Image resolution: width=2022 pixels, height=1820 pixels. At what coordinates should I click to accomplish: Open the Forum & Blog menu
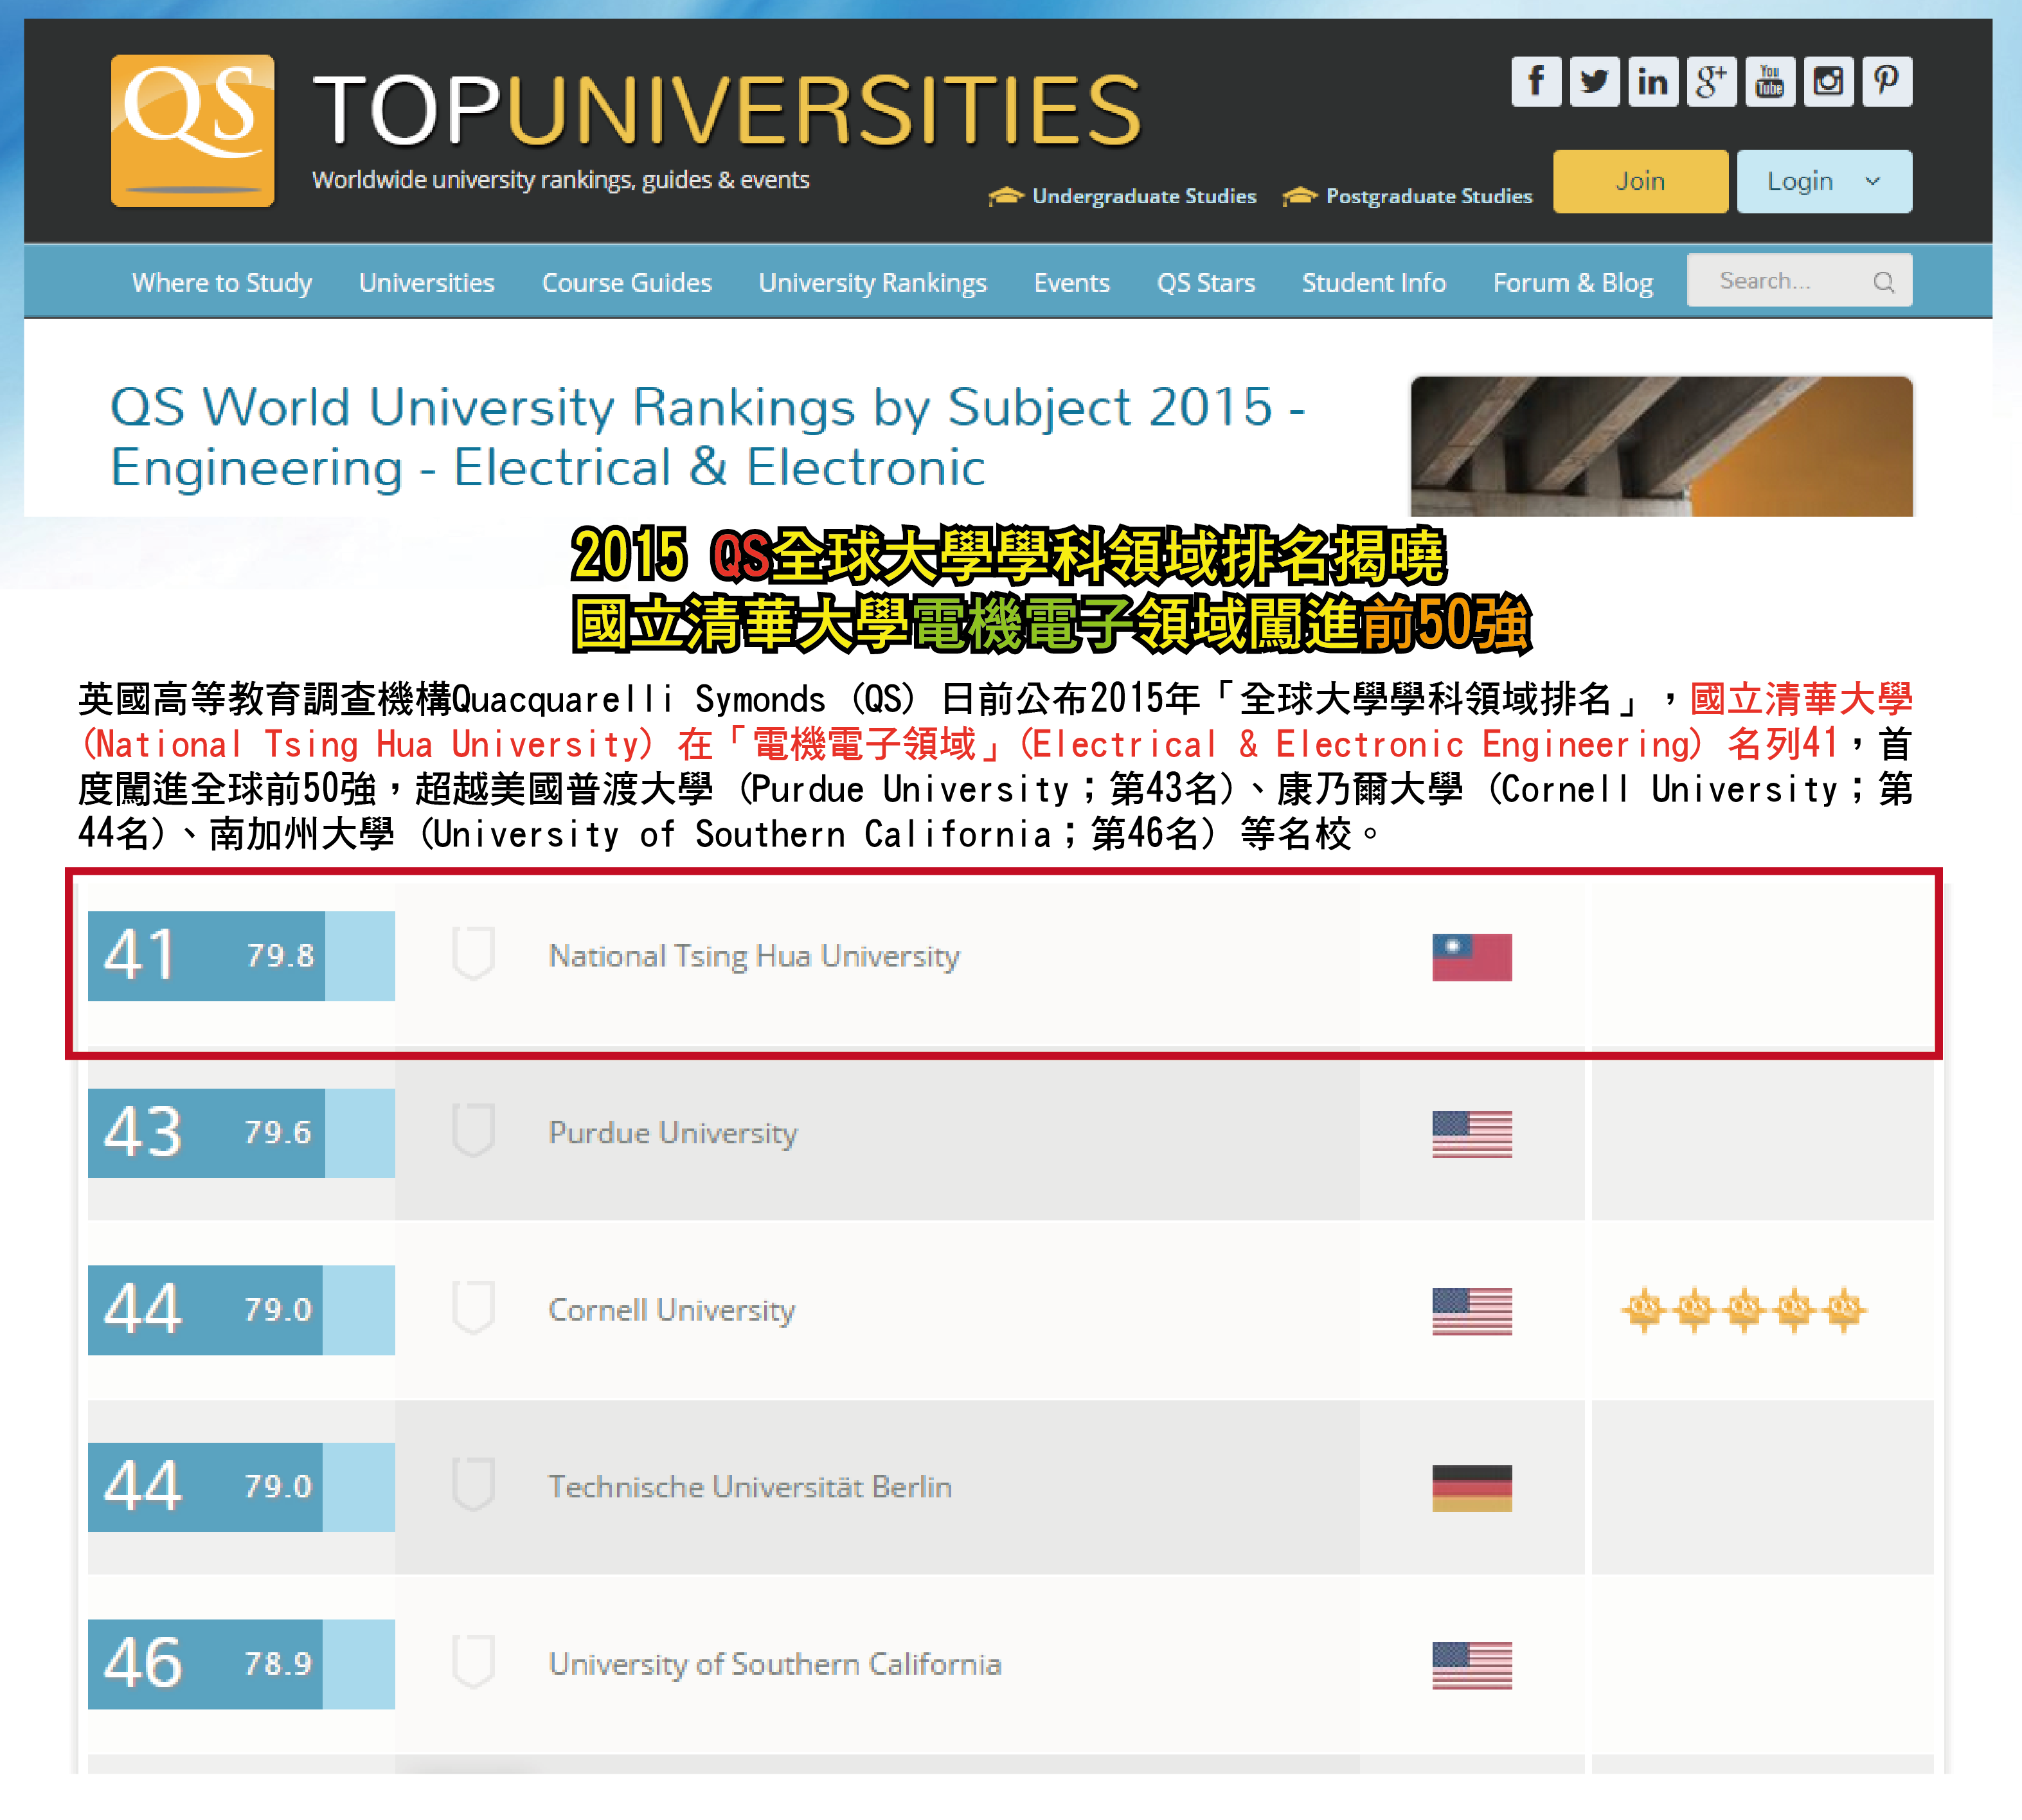point(1573,283)
